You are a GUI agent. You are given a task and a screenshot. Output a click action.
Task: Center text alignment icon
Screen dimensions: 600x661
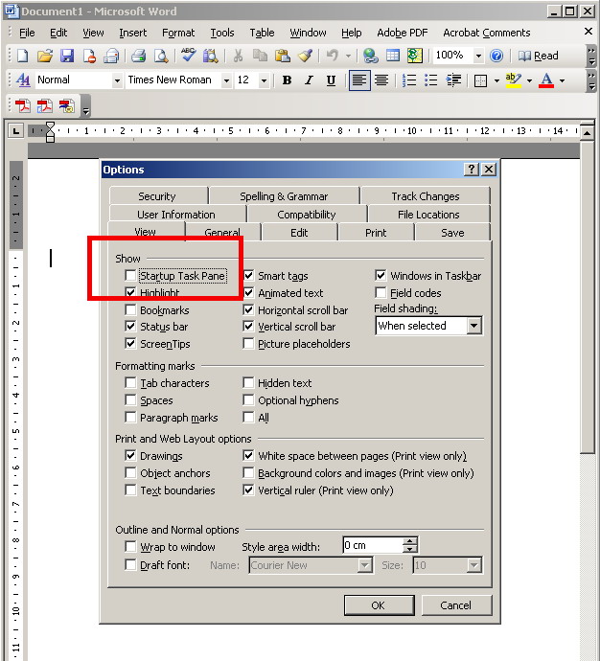pos(381,80)
